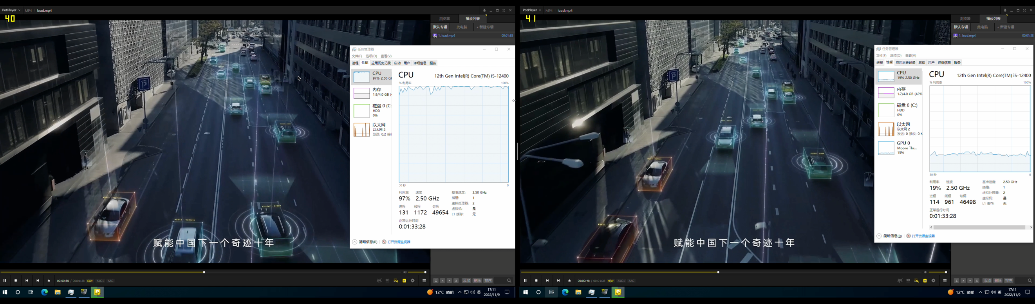Toggle 360° video mode in left player
The image size is (1035, 304).
pos(379,280)
